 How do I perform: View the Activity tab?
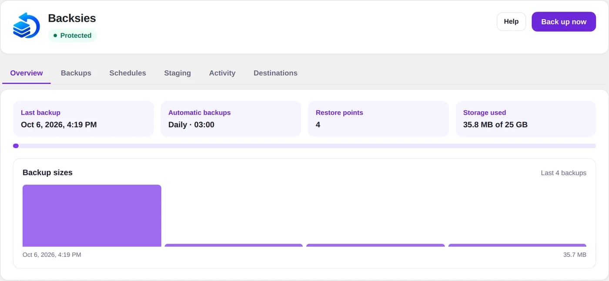(x=222, y=73)
